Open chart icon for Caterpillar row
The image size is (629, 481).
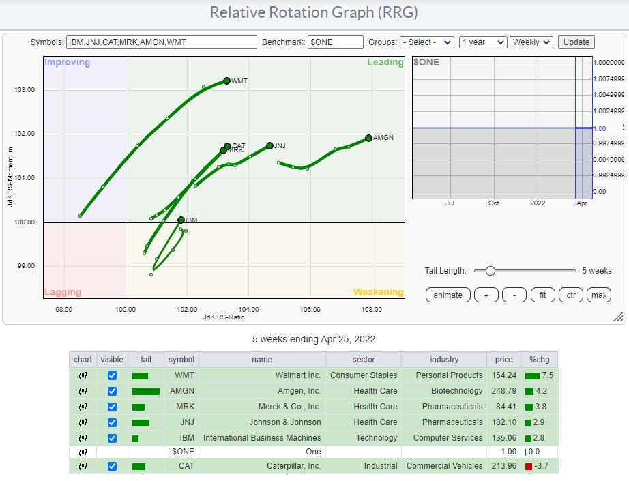(x=83, y=467)
